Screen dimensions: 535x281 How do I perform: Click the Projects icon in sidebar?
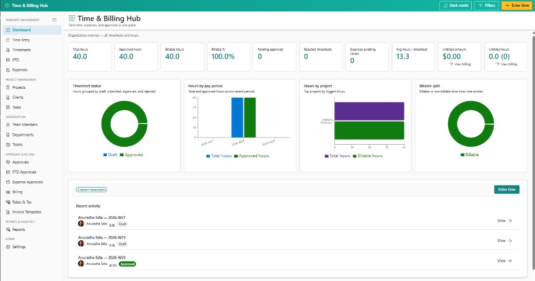pyautogui.click(x=8, y=87)
